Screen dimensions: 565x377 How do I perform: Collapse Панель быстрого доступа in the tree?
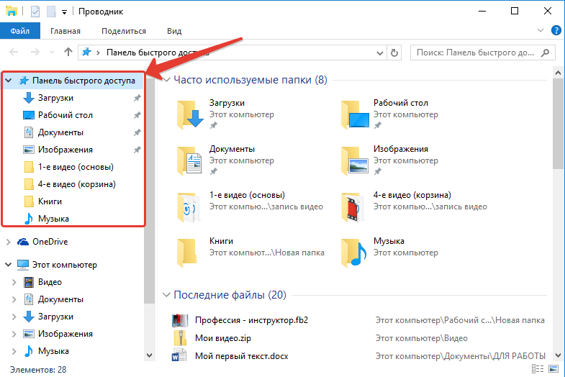[x=8, y=81]
